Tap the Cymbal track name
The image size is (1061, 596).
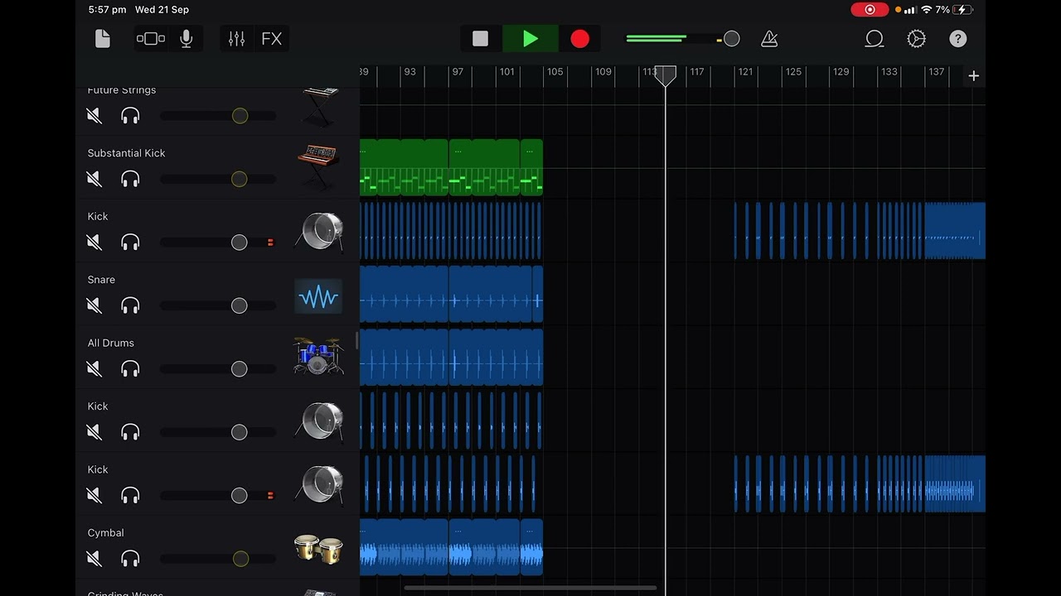(x=105, y=533)
